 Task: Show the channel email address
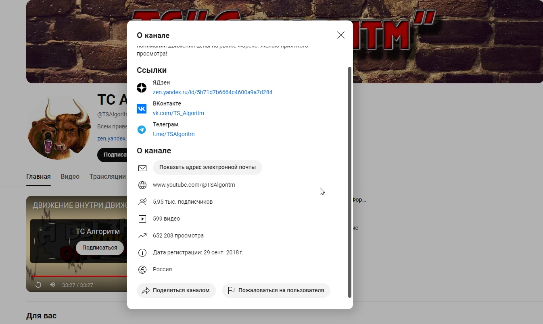(207, 167)
